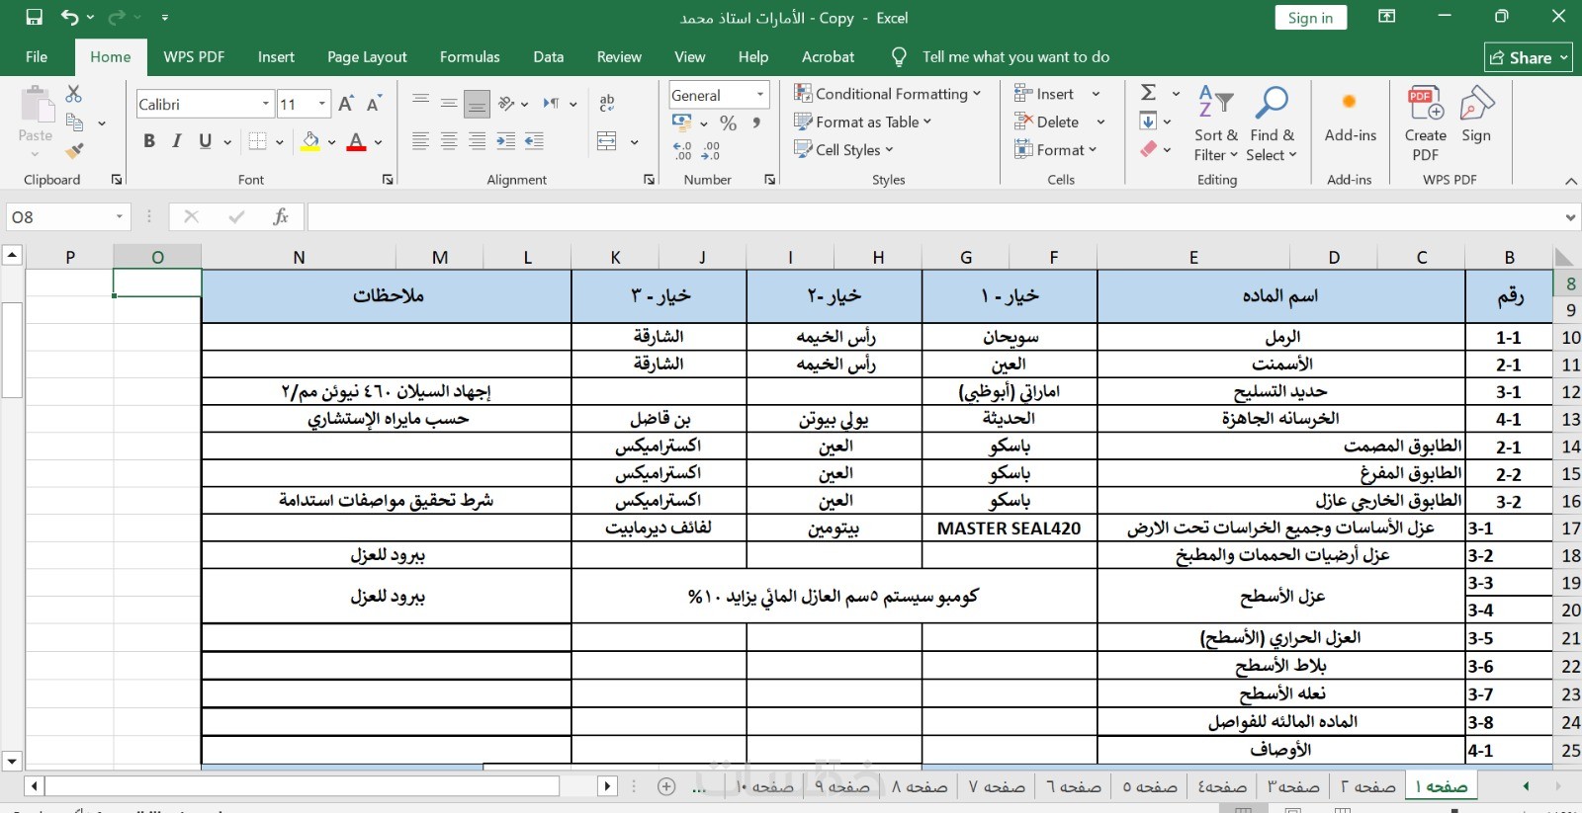Screen dimensions: 1582x813
Task: Toggle middle vertical alignment
Action: (x=449, y=103)
